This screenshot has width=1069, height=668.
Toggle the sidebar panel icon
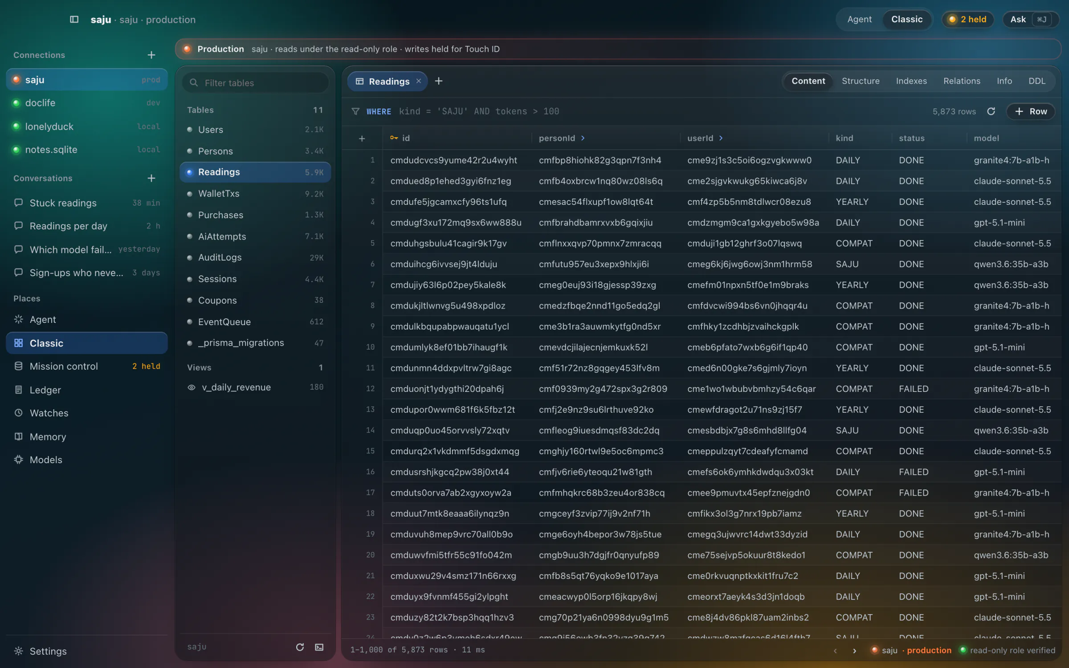(74, 19)
